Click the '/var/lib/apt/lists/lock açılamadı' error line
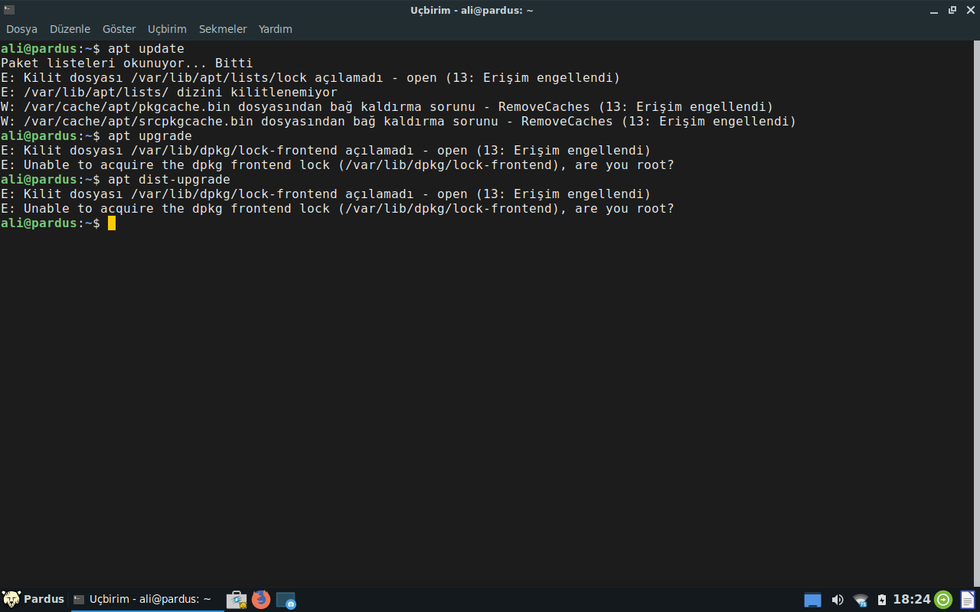This screenshot has width=980, height=612. pyautogui.click(x=310, y=78)
